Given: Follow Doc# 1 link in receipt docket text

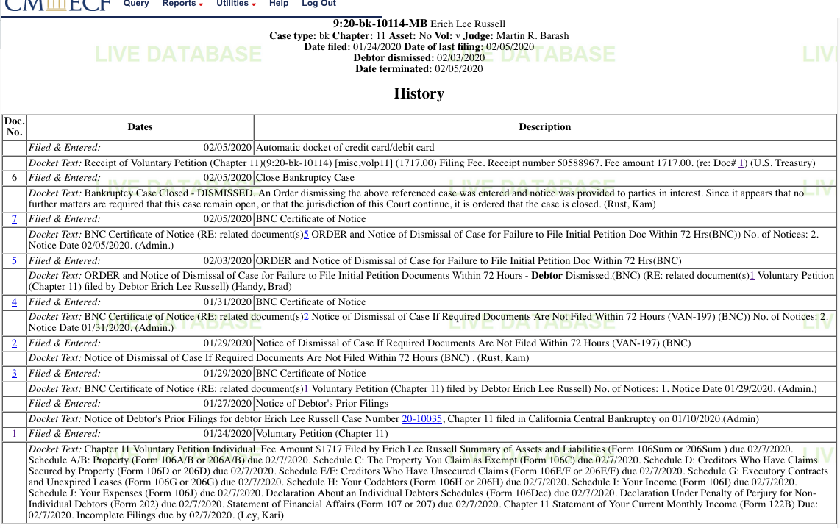Looking at the screenshot, I should pyautogui.click(x=741, y=163).
